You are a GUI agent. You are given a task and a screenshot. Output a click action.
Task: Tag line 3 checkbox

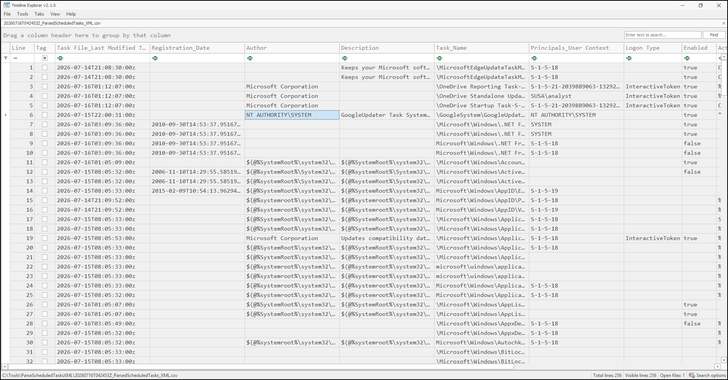click(x=45, y=86)
